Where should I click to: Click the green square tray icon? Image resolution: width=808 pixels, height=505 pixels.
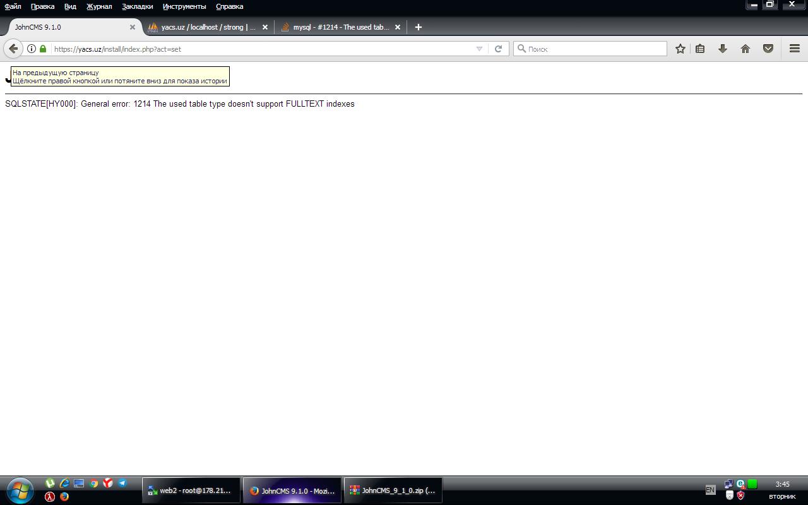752,484
